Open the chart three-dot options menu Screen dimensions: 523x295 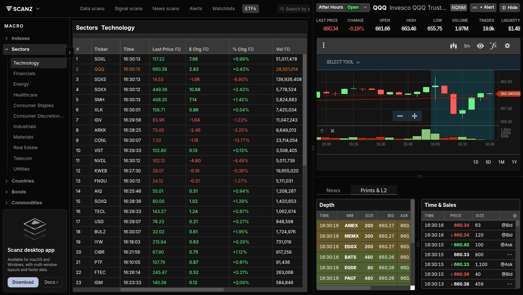(324, 45)
